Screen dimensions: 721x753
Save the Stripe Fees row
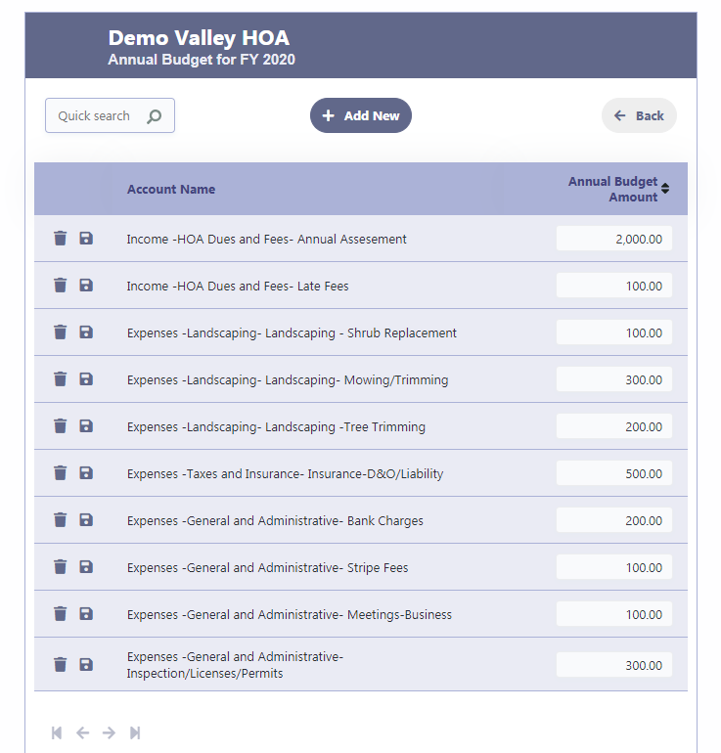point(86,567)
